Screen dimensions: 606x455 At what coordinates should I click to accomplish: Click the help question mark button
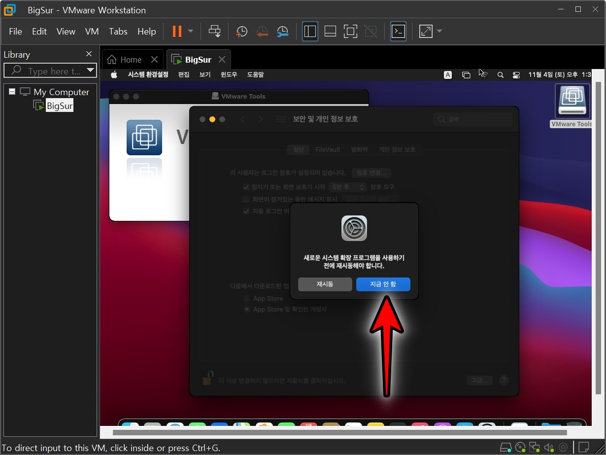tap(504, 380)
